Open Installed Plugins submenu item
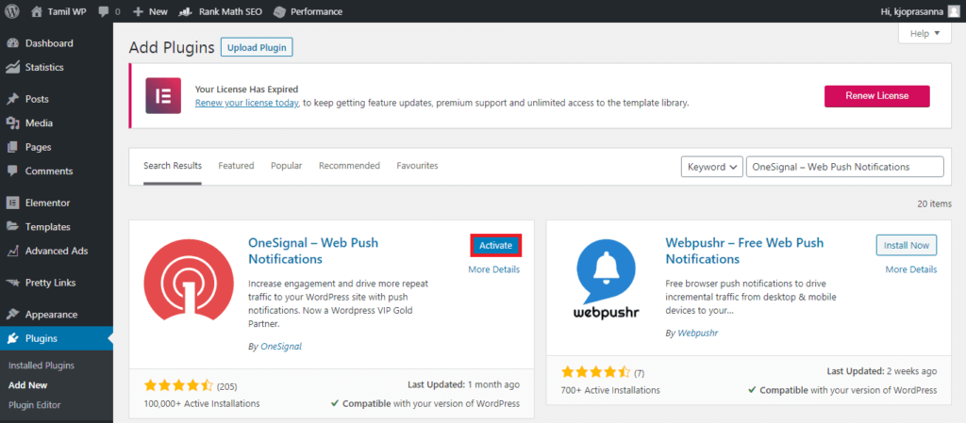966x423 pixels. (42, 366)
